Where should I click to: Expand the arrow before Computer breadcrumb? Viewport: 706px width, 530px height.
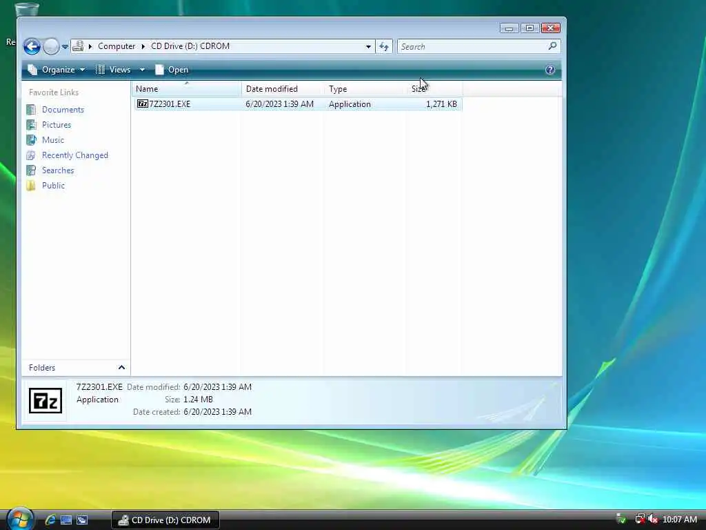(90, 46)
